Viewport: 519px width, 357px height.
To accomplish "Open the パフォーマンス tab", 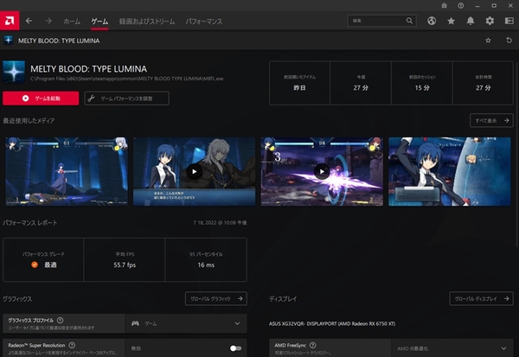I will tap(204, 22).
